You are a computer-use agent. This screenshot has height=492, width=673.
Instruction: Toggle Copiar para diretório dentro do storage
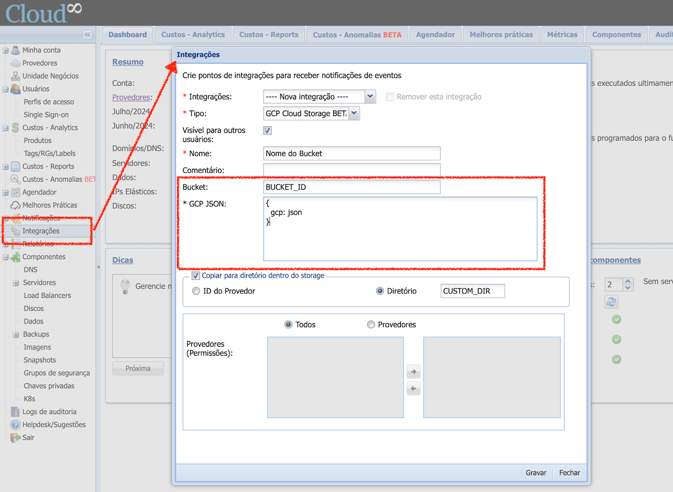tap(196, 275)
